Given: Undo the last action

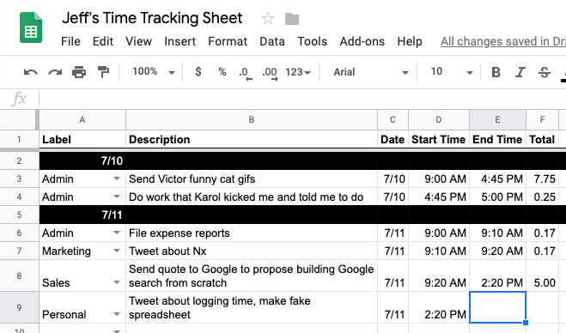Looking at the screenshot, I should click(31, 72).
